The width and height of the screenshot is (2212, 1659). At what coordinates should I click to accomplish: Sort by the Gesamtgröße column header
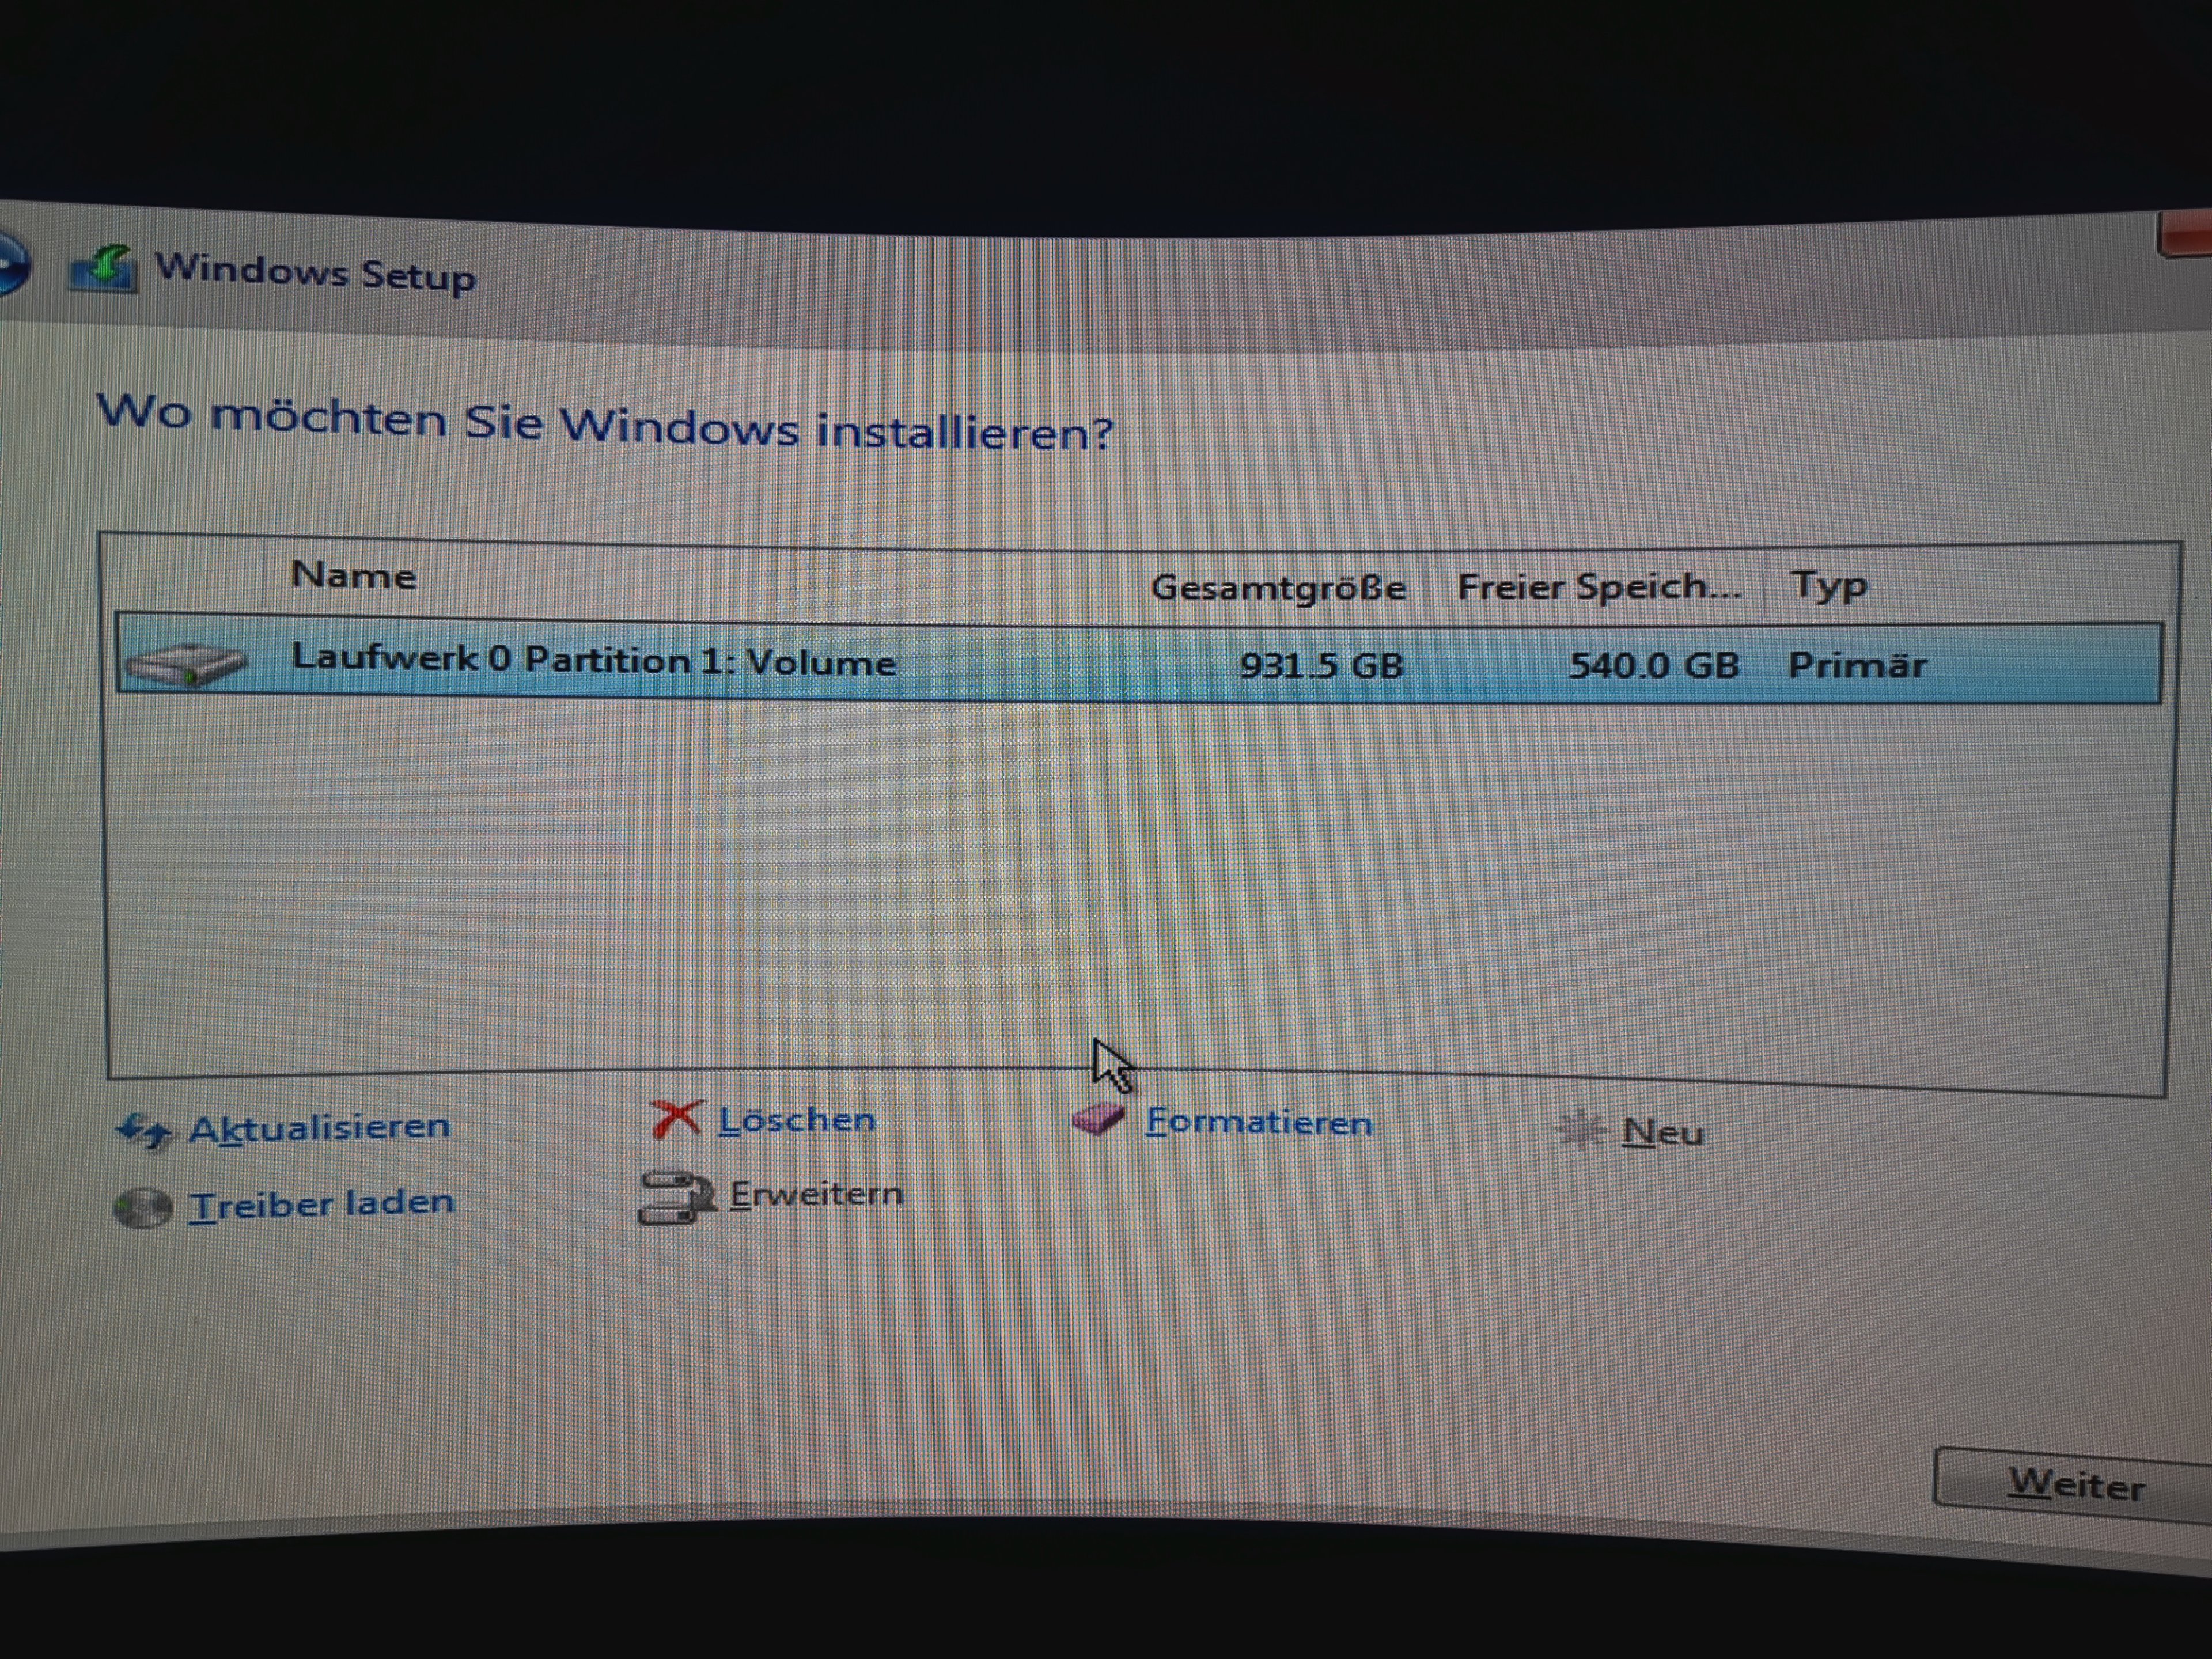(1277, 588)
